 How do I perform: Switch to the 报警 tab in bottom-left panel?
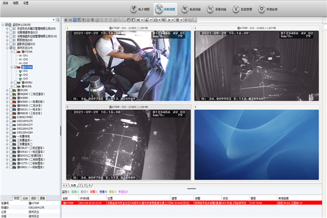[43, 198]
